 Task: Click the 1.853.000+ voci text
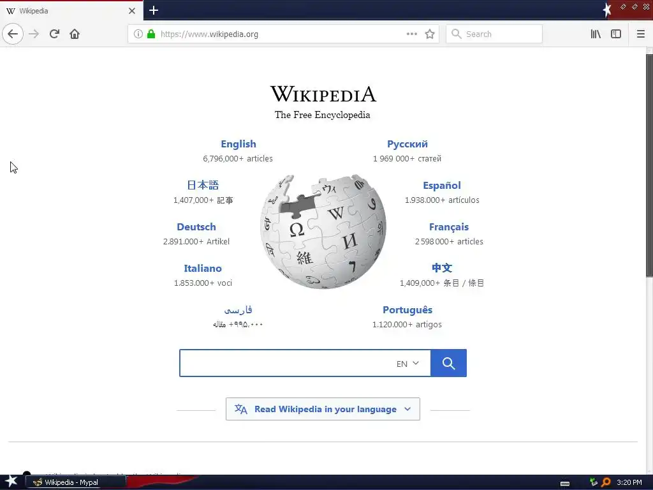[x=203, y=283]
